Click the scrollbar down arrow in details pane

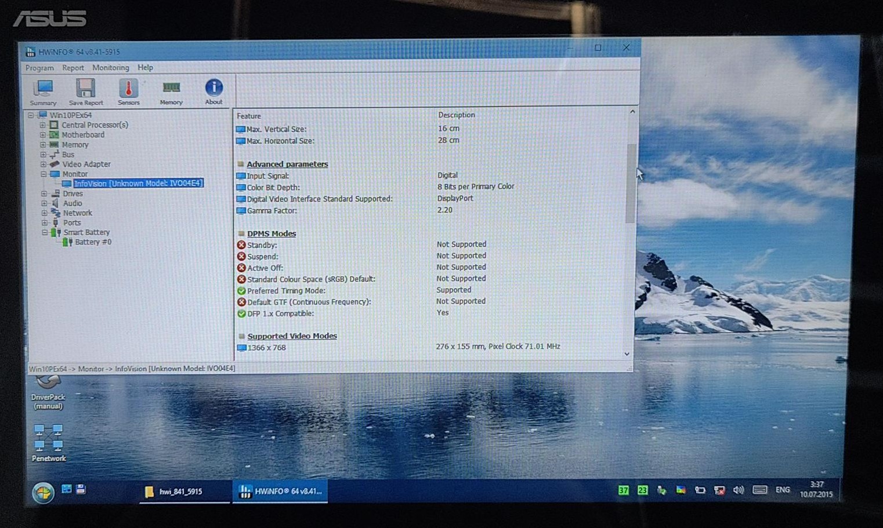(627, 354)
